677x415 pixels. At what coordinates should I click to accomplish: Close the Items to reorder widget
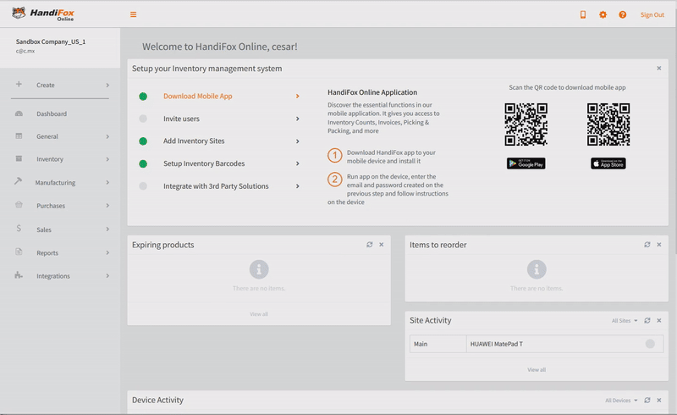[659, 245]
